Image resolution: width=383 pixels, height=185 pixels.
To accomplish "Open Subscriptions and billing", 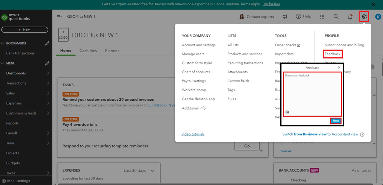I will (344, 45).
